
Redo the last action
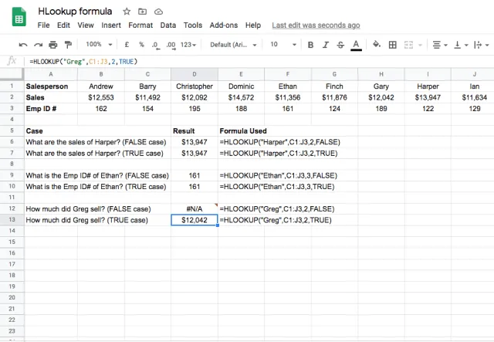(38, 45)
